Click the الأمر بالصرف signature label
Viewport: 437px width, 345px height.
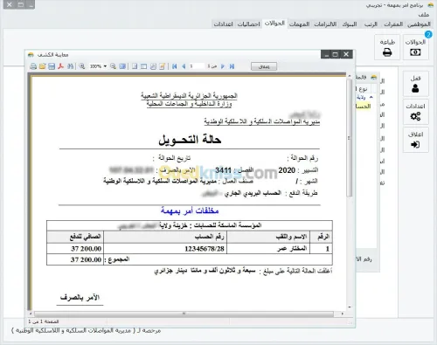80,297
